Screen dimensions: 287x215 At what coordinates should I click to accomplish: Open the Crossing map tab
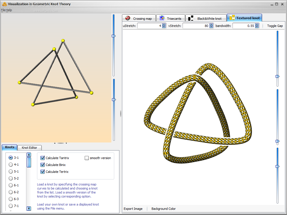[x=139, y=18]
